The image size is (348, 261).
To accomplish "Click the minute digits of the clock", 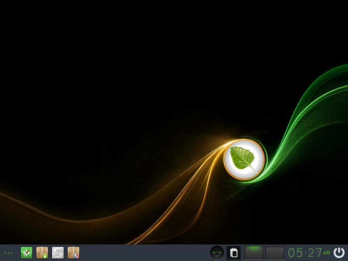I will (315, 253).
